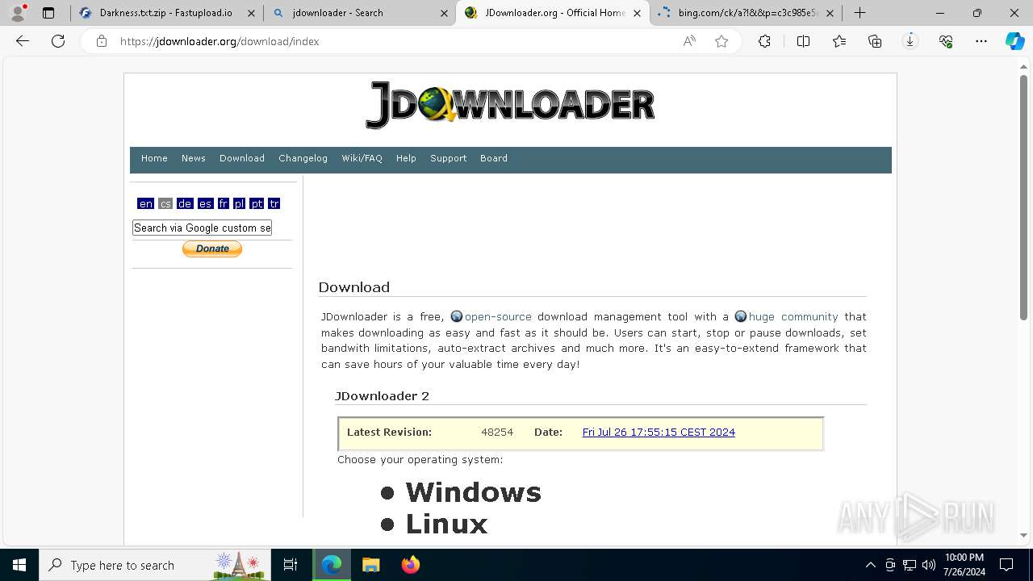1033x581 pixels.
Task: Select 'es' language link
Action: pos(205,203)
